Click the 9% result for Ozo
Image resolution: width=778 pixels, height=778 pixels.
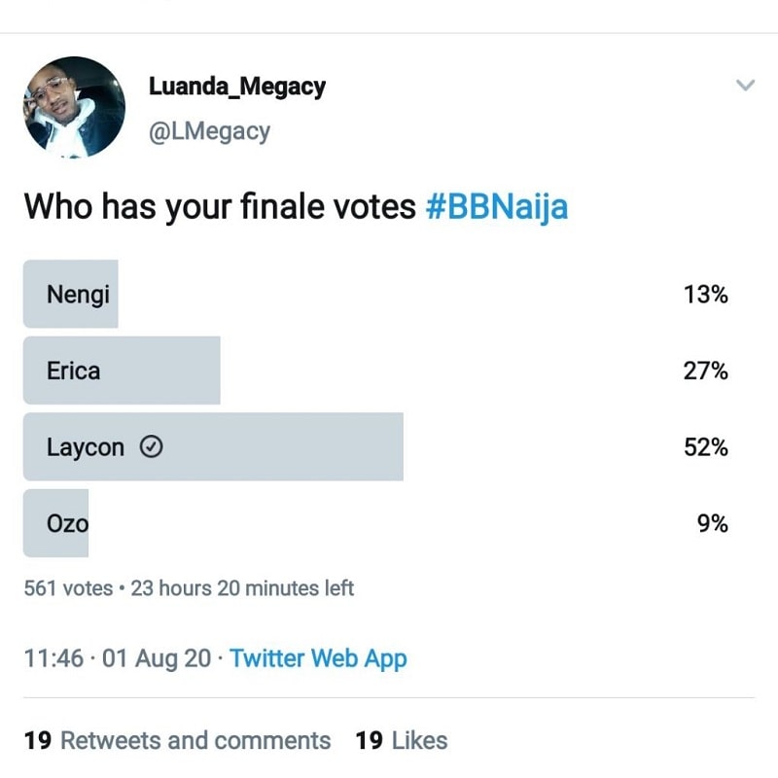point(713,523)
